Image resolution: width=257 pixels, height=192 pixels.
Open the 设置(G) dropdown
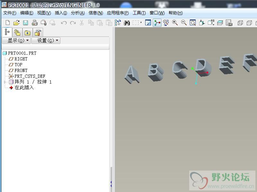pos(46,40)
